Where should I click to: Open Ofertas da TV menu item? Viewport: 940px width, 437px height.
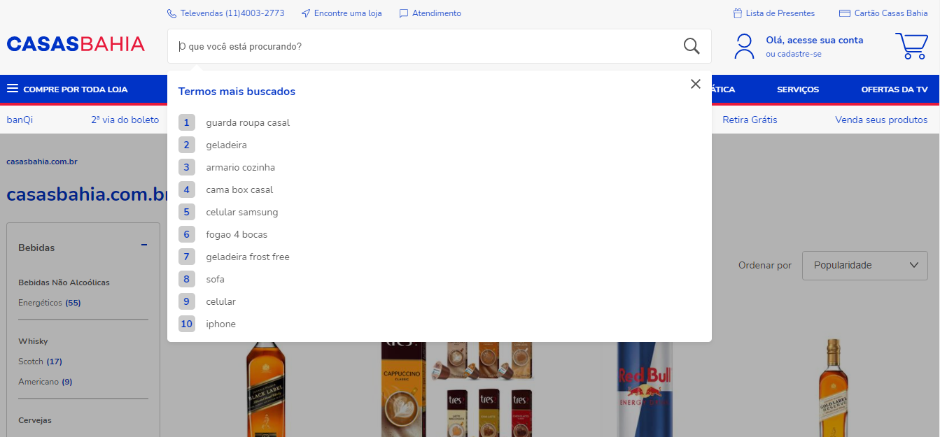pos(895,89)
